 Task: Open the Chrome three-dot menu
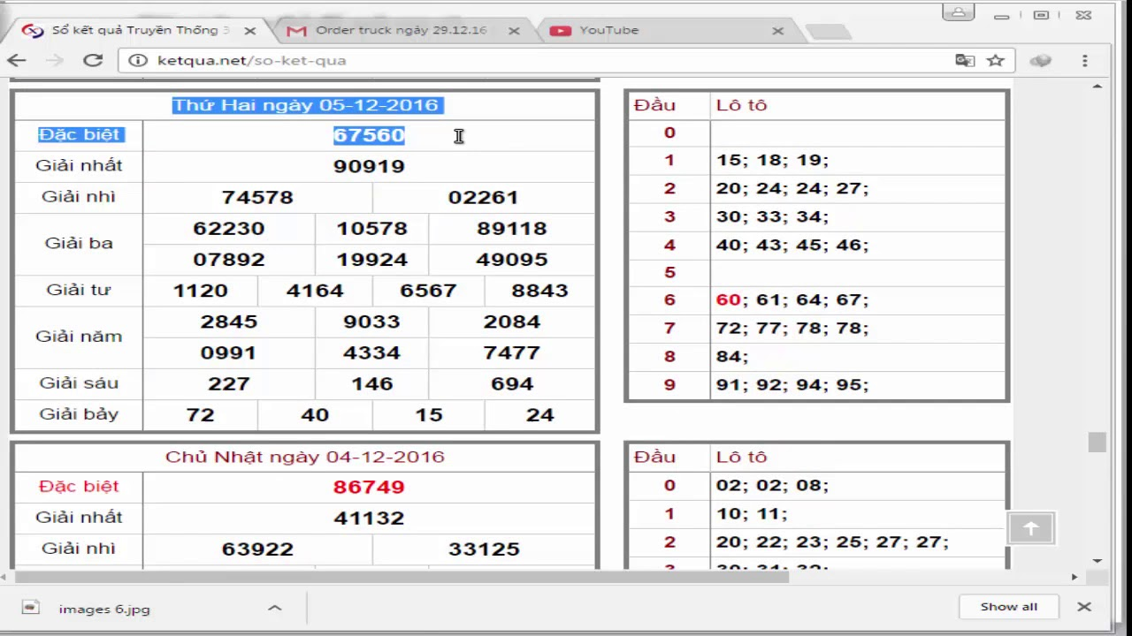coord(1084,60)
